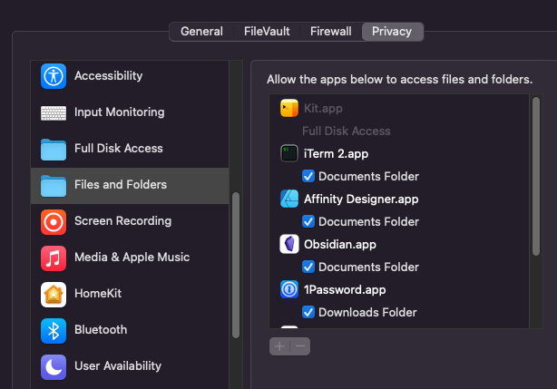557x389 pixels.
Task: Click the 1Password.app name label
Action: (345, 290)
